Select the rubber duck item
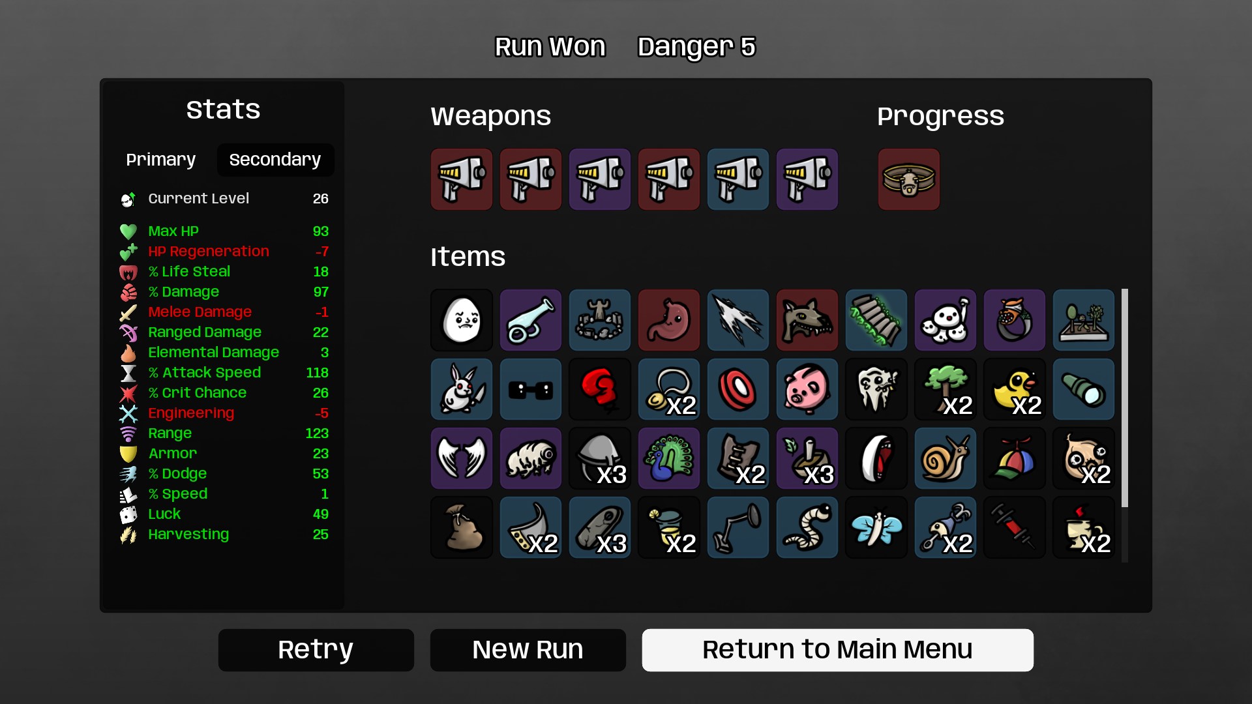Screen dimensions: 1252x704 coord(1015,389)
